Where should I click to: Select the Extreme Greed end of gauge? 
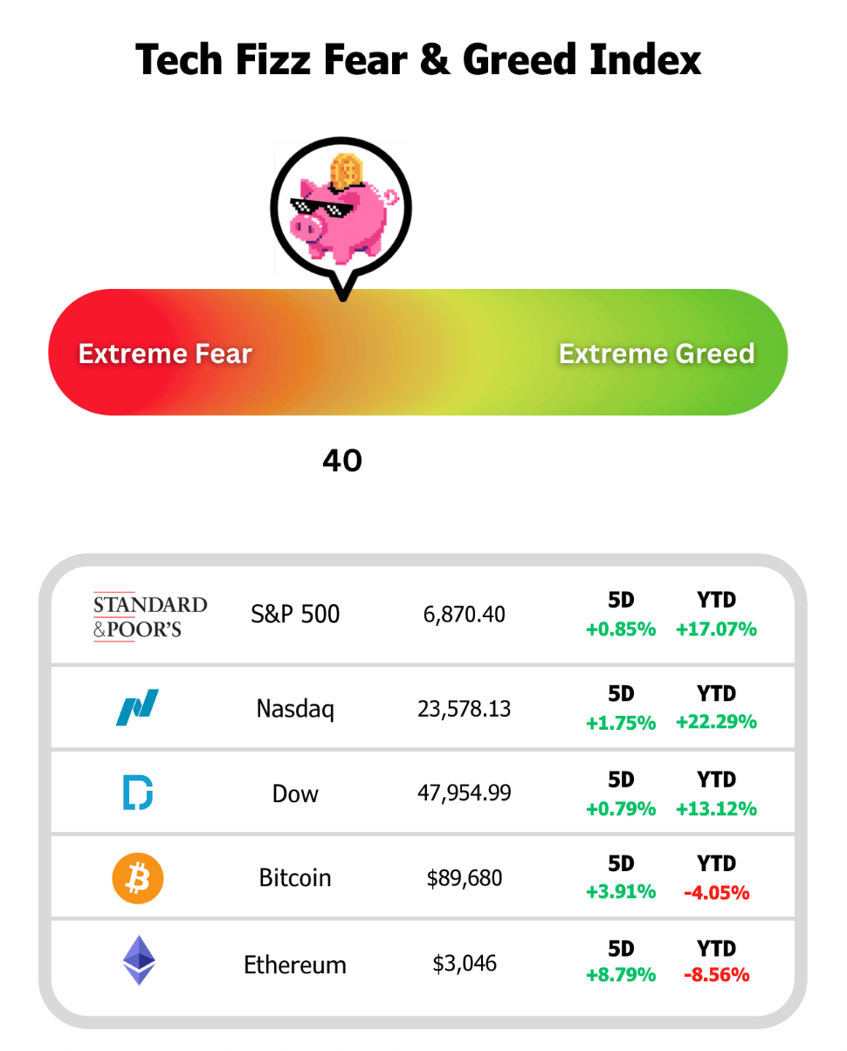(657, 354)
